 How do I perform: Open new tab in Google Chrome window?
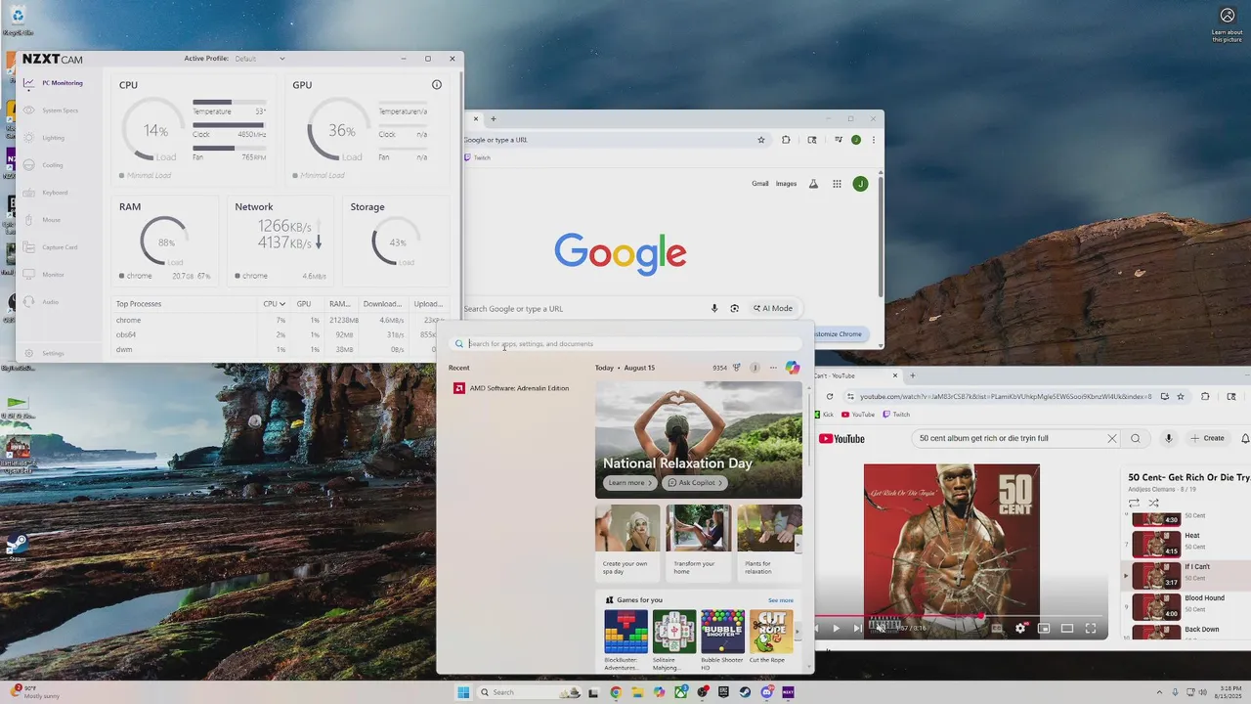pyautogui.click(x=494, y=118)
